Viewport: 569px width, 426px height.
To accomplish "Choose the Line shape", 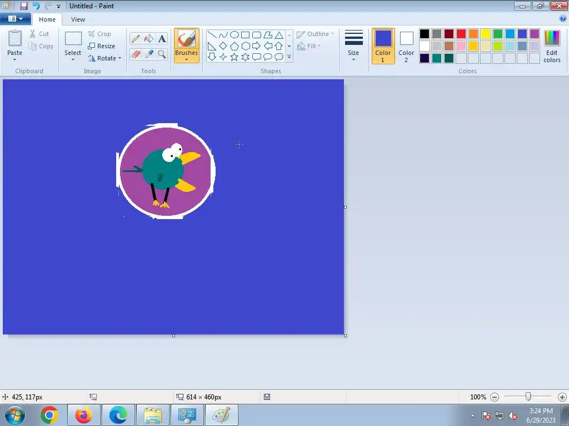I will (x=212, y=35).
